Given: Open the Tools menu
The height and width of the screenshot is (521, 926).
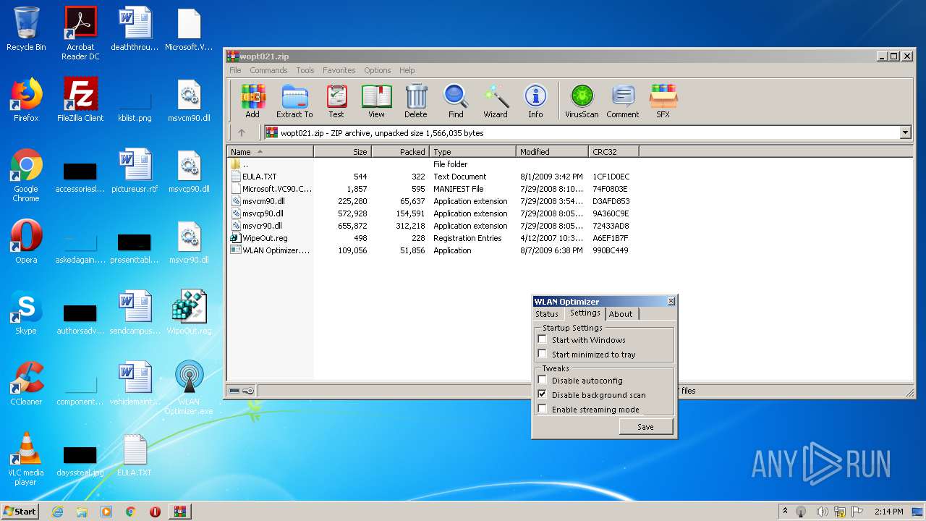Looking at the screenshot, I should [x=305, y=70].
